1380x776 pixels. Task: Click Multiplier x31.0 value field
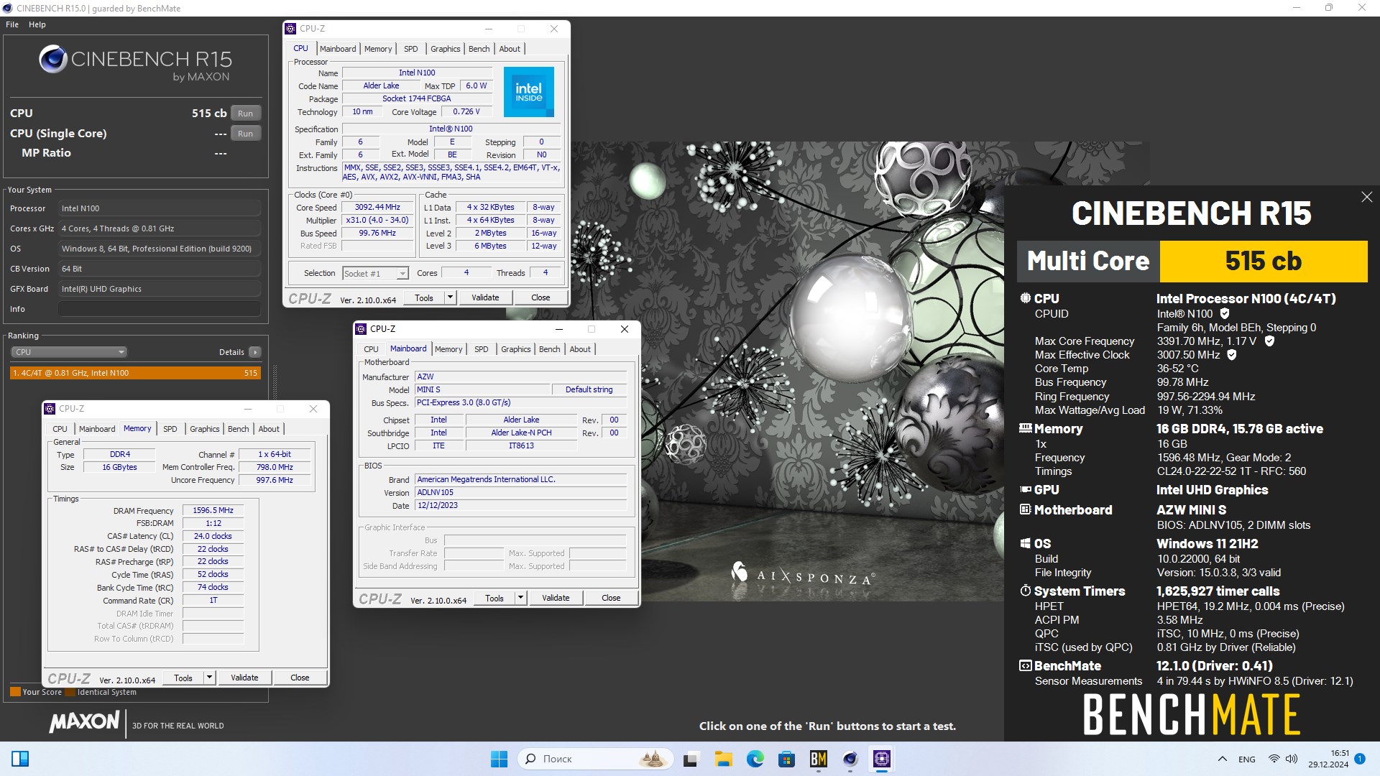[377, 221]
